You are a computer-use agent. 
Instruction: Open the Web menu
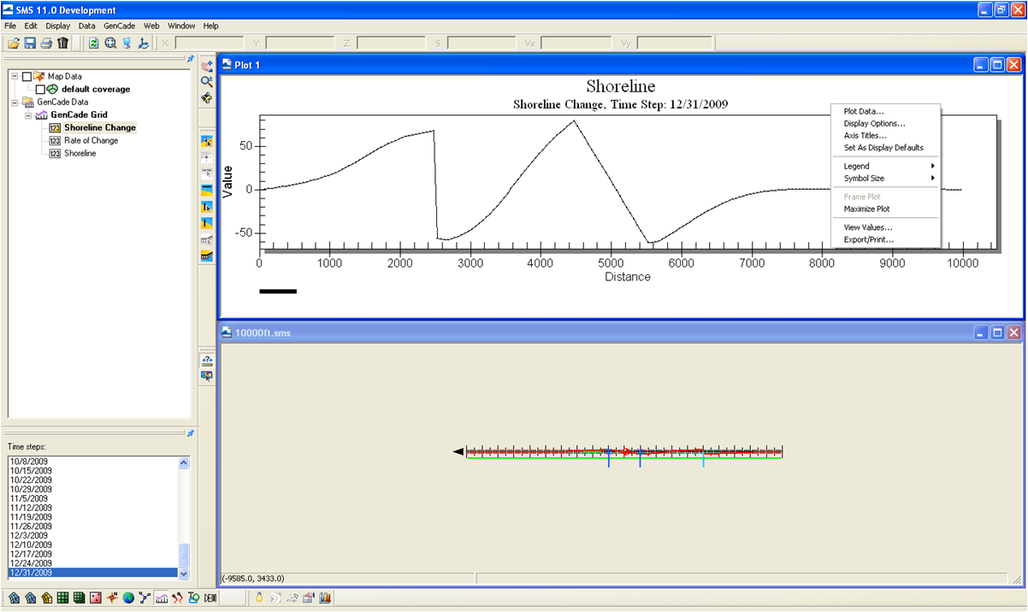[151, 26]
